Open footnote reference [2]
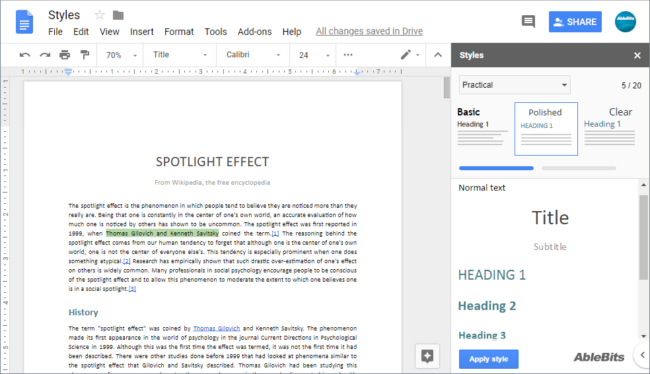The width and height of the screenshot is (650, 374). tap(127, 261)
